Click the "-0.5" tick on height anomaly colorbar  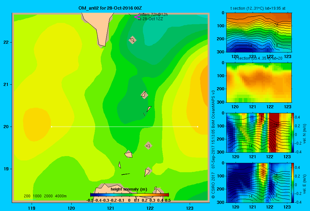90,200
